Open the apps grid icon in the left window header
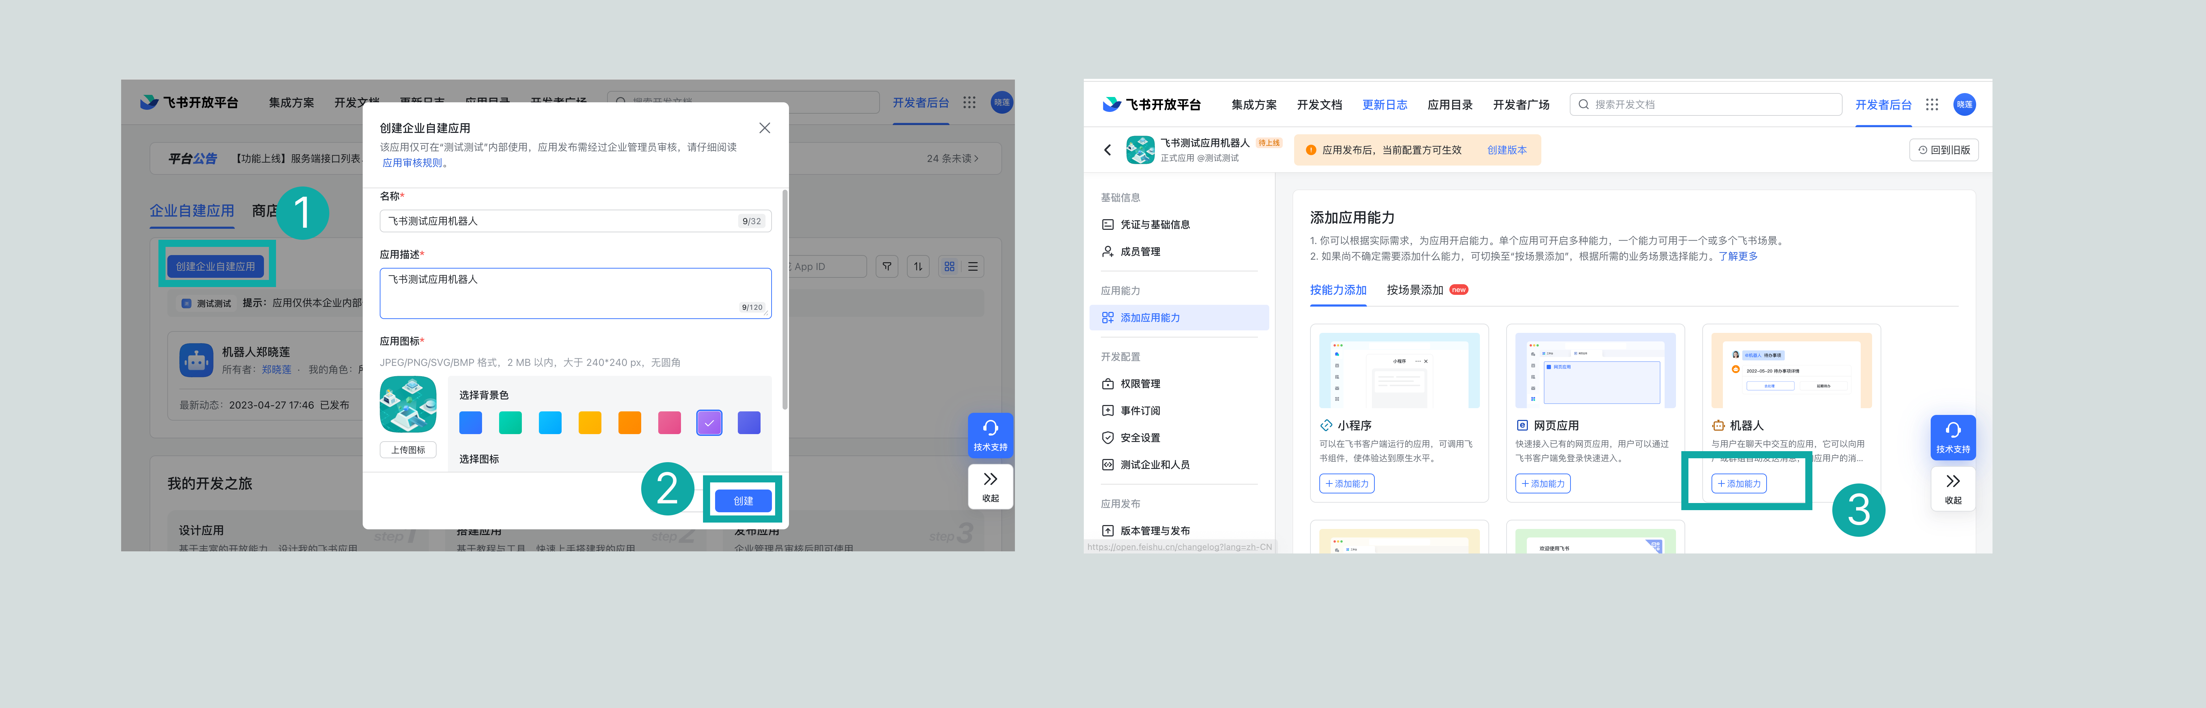The height and width of the screenshot is (708, 2206). [969, 103]
